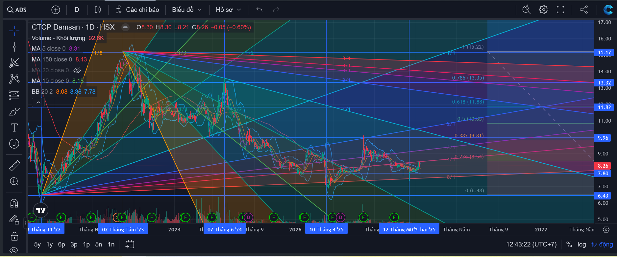
Task: Set the time range to 1p
Action: pyautogui.click(x=86, y=245)
